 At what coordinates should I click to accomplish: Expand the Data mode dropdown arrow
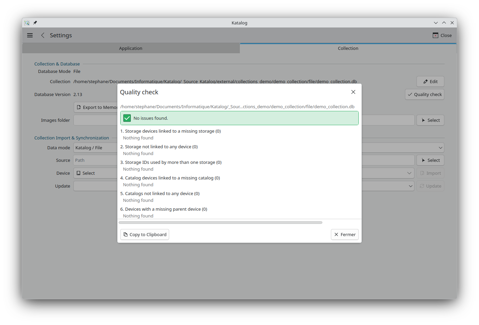(x=440, y=148)
